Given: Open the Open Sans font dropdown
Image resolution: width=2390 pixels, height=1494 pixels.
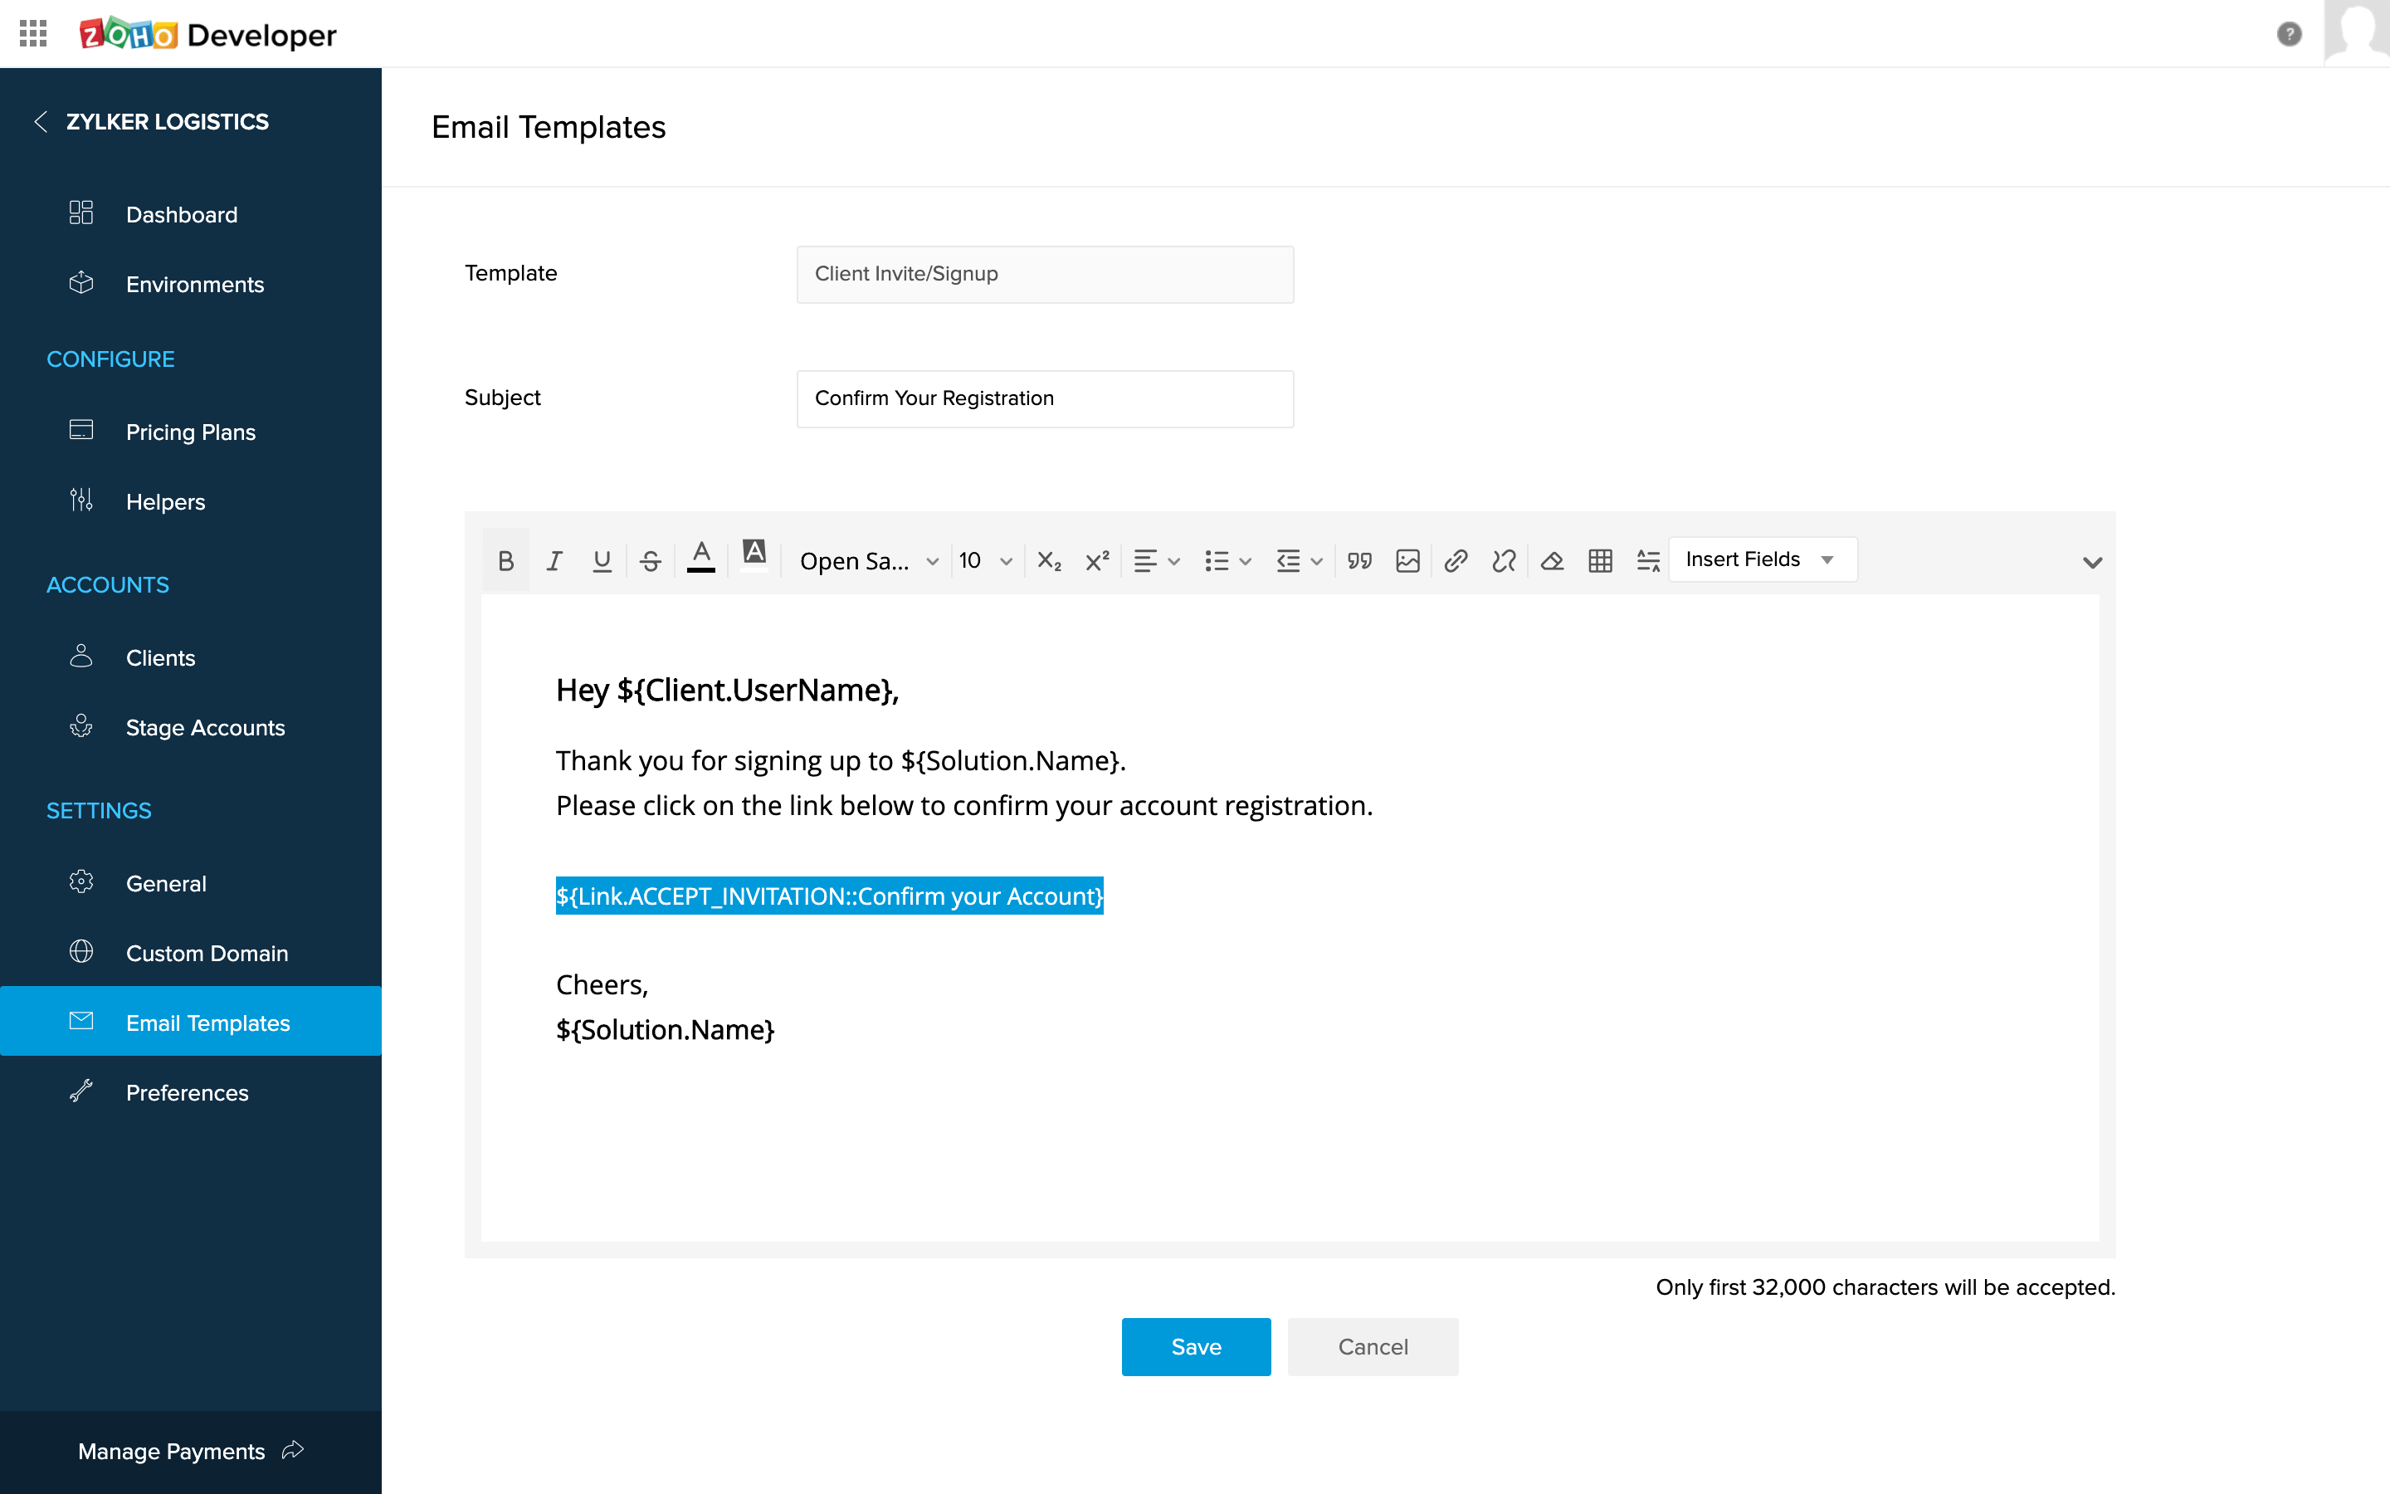Looking at the screenshot, I should (868, 561).
